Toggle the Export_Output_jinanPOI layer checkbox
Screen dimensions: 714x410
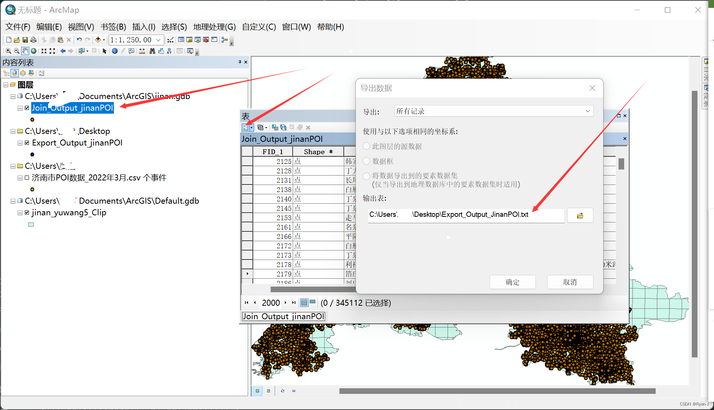tap(27, 143)
